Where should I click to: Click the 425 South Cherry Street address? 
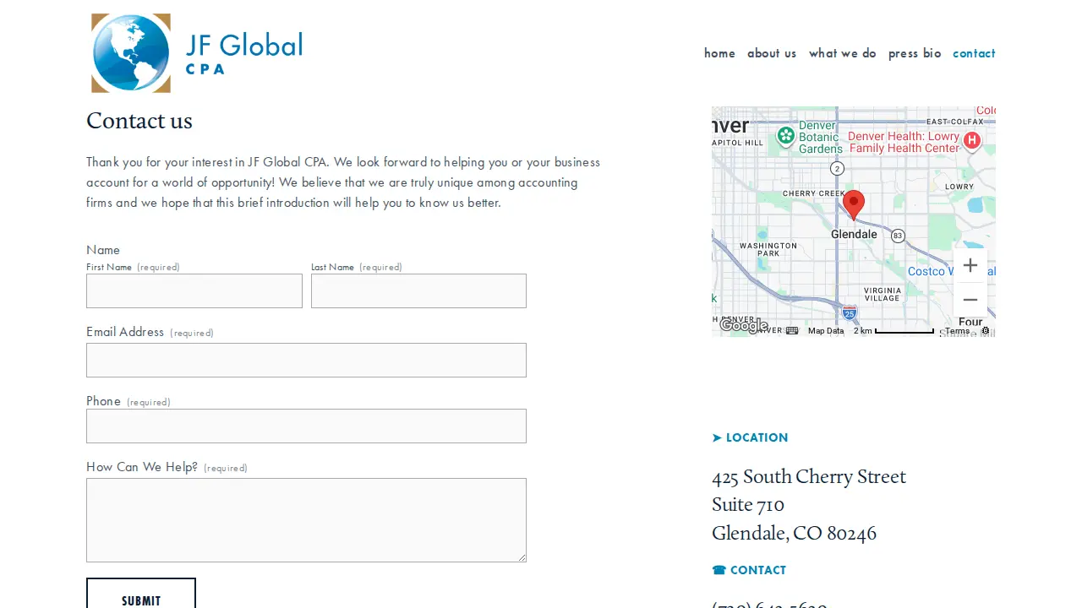809,477
